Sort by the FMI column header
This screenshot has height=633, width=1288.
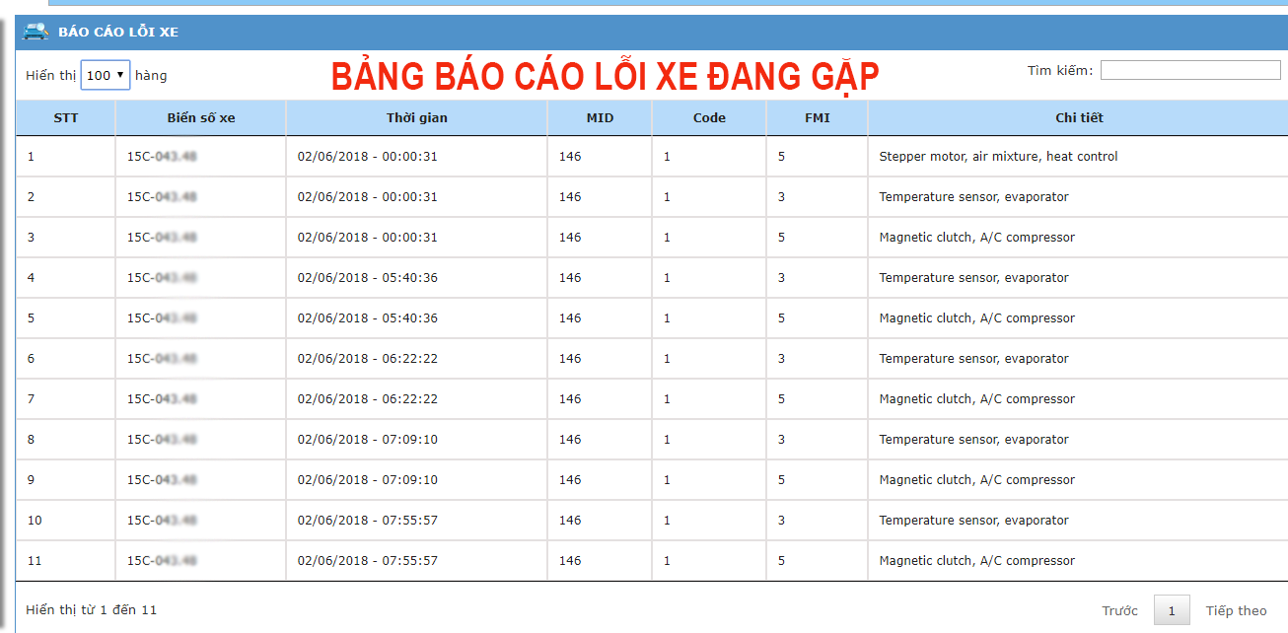(818, 117)
